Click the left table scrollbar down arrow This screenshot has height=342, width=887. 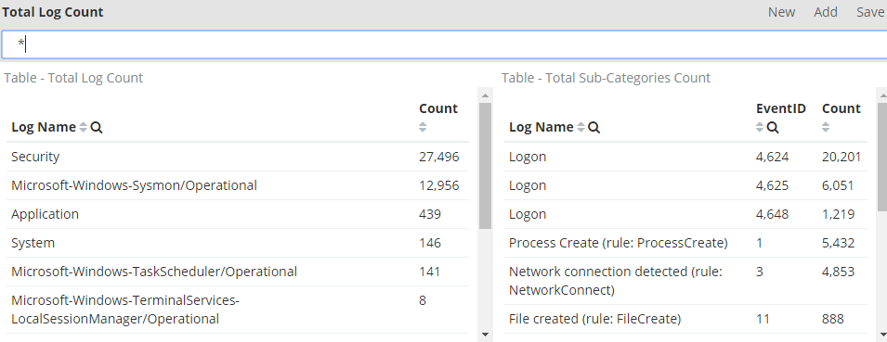point(485,335)
